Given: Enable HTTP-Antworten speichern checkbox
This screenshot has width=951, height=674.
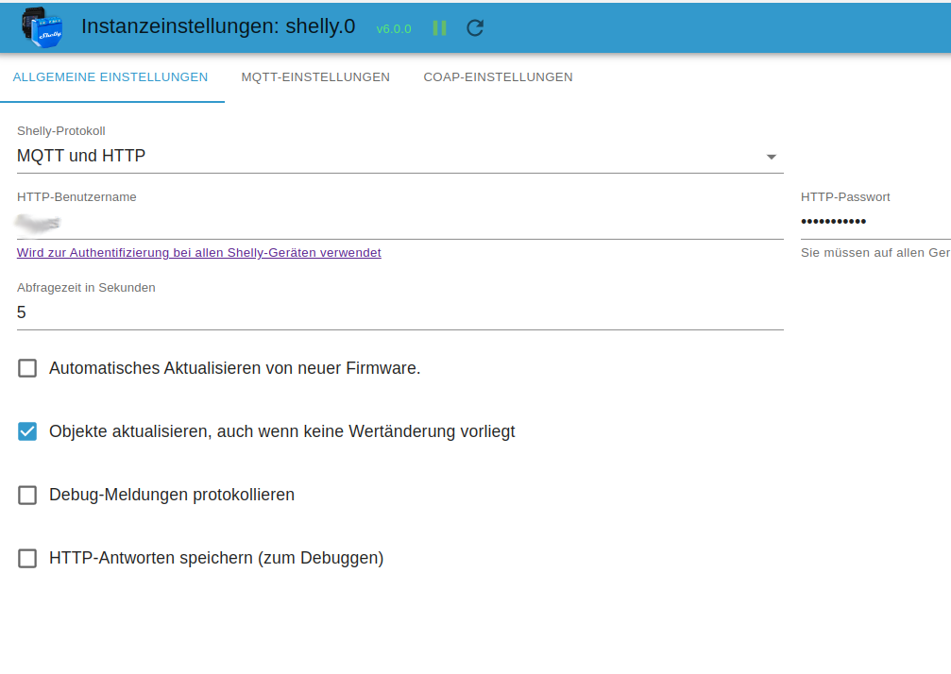Looking at the screenshot, I should (27, 558).
